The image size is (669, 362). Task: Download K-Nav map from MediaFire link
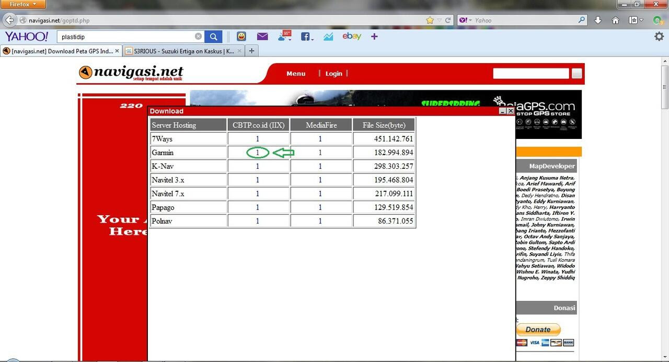point(320,166)
